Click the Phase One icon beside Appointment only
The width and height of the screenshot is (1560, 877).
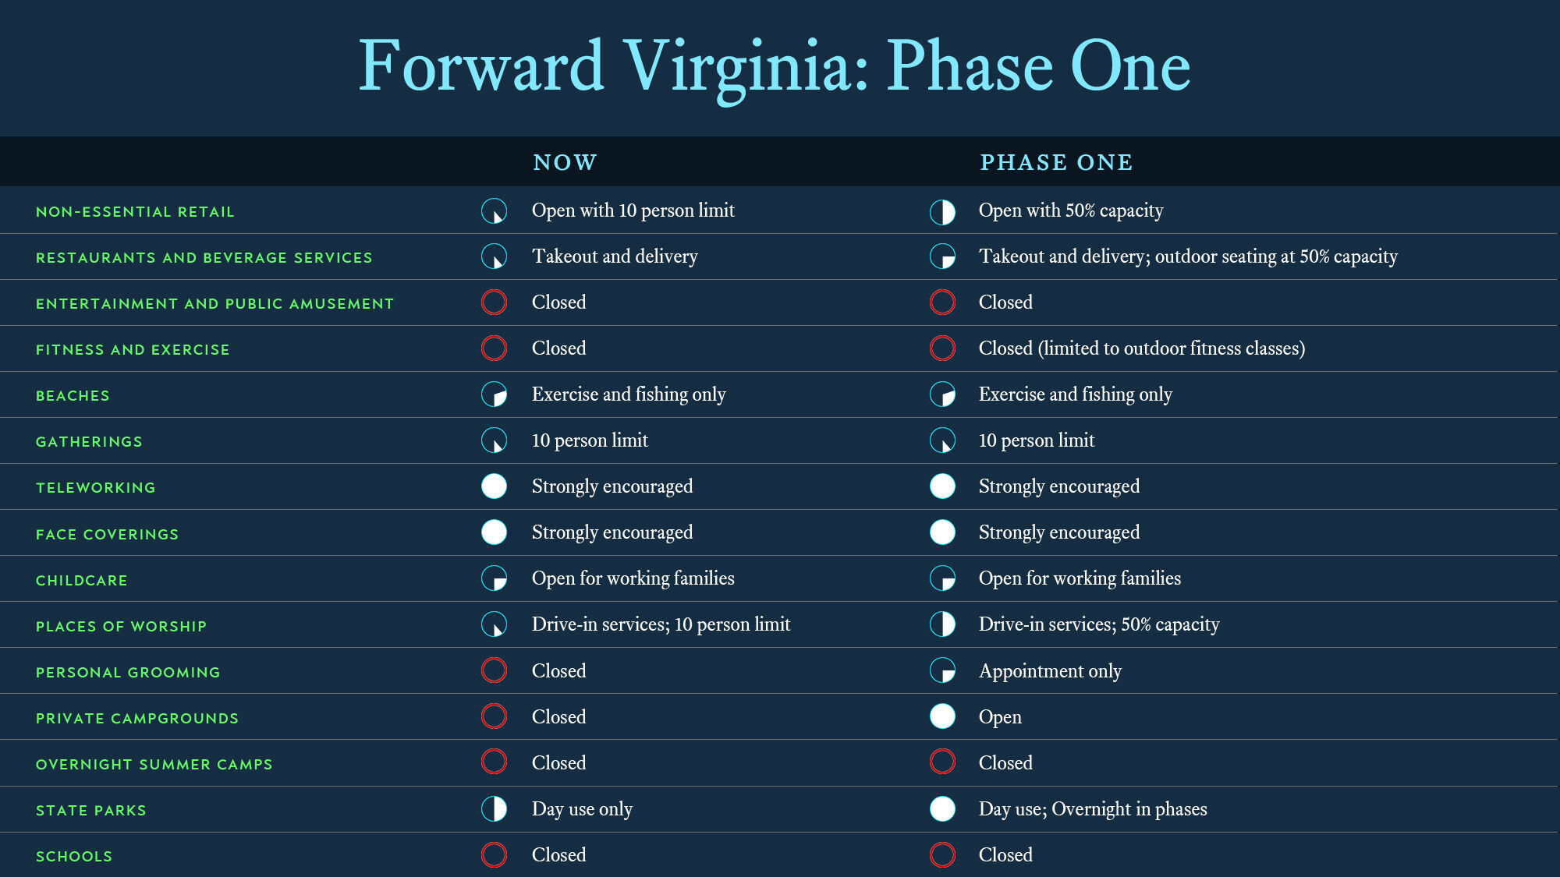(942, 670)
